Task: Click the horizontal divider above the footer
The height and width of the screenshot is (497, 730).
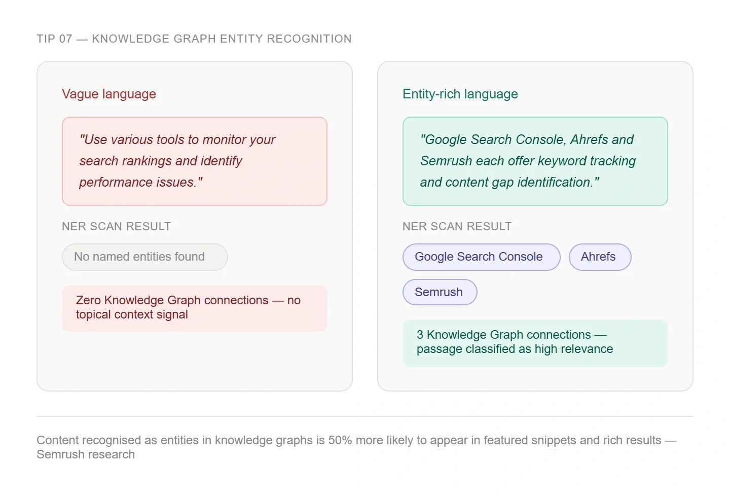Action: pyautogui.click(x=365, y=416)
